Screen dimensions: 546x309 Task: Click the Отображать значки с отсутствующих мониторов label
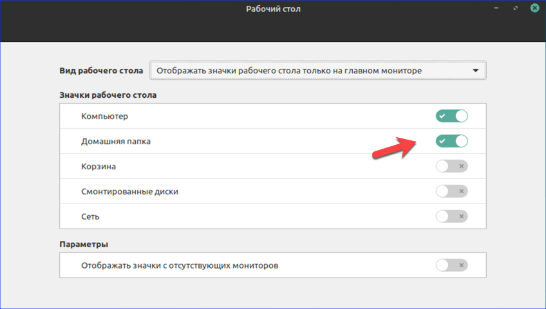click(x=180, y=265)
